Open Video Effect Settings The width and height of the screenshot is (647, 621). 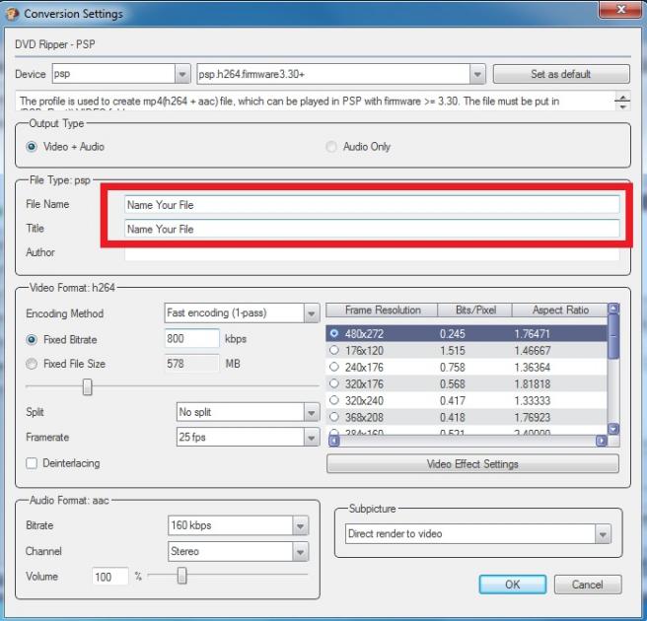[x=472, y=464]
